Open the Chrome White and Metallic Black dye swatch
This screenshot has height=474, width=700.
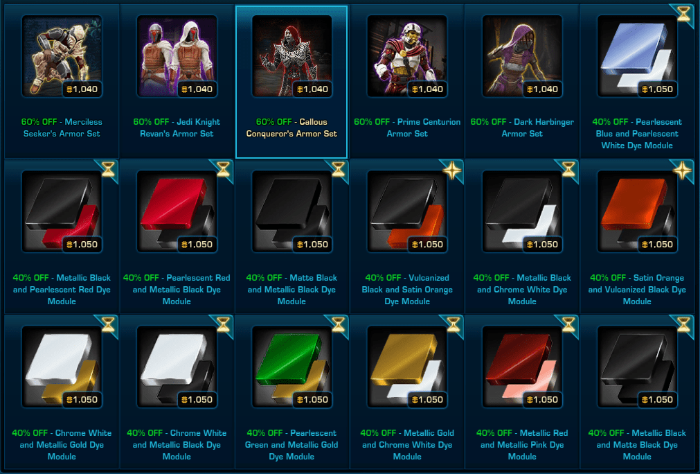click(177, 367)
